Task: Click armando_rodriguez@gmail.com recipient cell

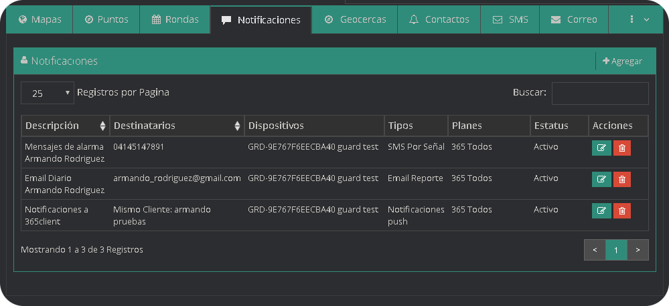Action: pos(177,178)
